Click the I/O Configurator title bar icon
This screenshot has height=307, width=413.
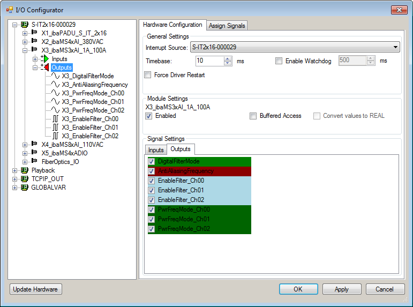point(10,10)
